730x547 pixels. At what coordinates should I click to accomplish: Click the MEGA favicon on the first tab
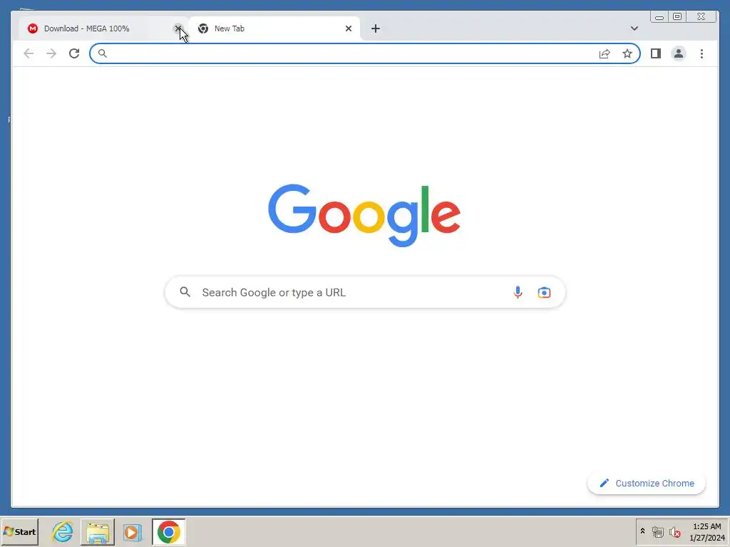coord(33,28)
